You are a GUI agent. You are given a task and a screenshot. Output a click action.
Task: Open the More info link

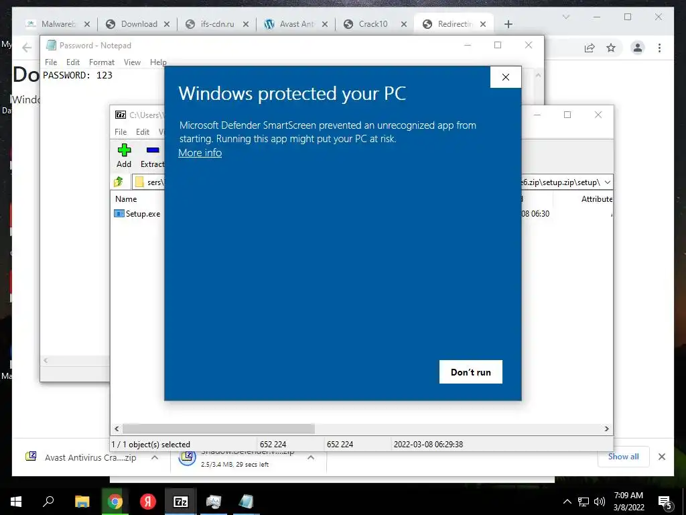(200, 153)
